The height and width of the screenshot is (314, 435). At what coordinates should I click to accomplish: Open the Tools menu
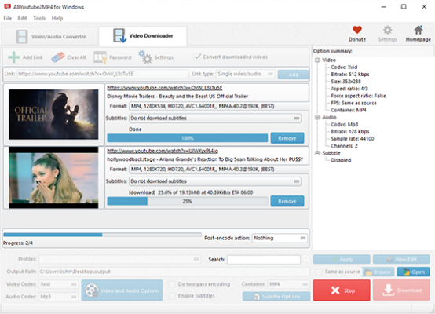point(39,18)
